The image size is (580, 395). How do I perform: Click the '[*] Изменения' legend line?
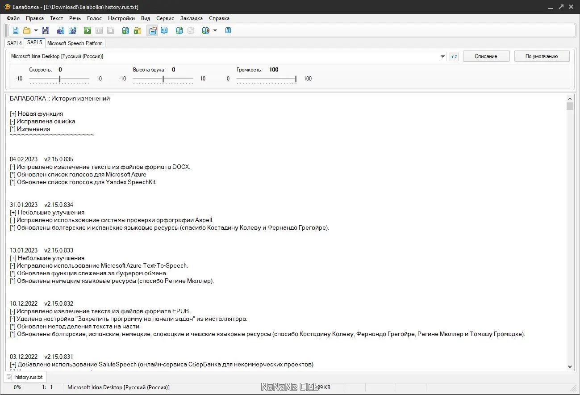click(30, 129)
